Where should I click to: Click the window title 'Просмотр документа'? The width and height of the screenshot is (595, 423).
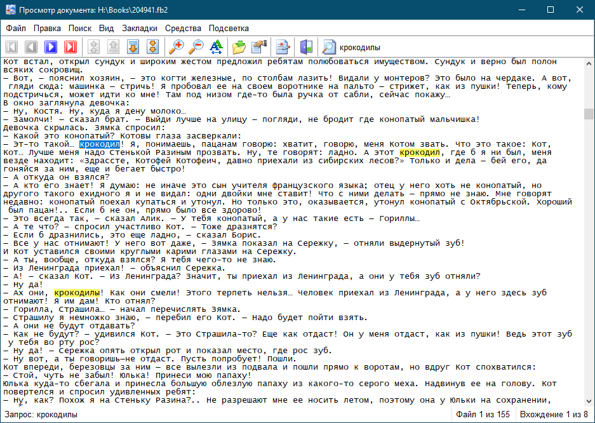click(93, 10)
